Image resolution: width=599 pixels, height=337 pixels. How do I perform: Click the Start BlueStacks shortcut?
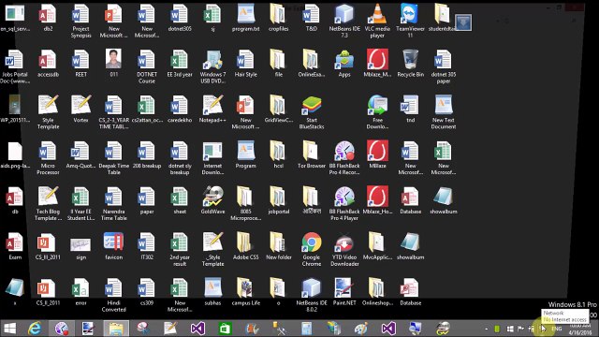[312, 106]
